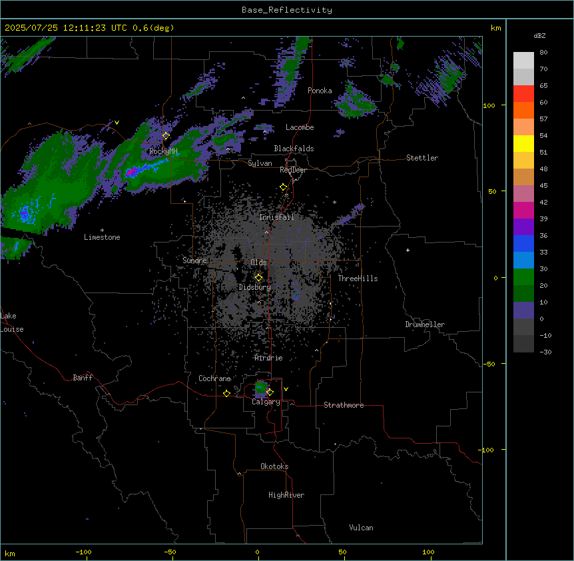Click the yellow diamond marker above the Calgary label

(x=270, y=392)
